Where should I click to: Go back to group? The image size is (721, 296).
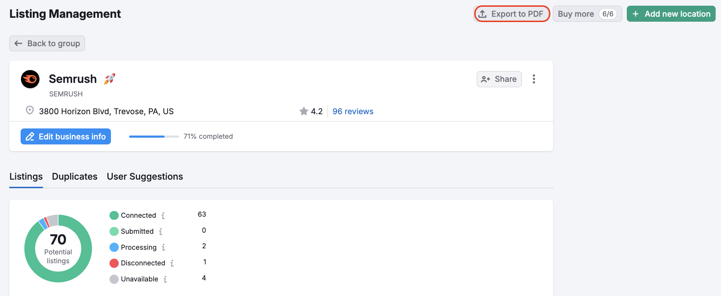(x=47, y=43)
